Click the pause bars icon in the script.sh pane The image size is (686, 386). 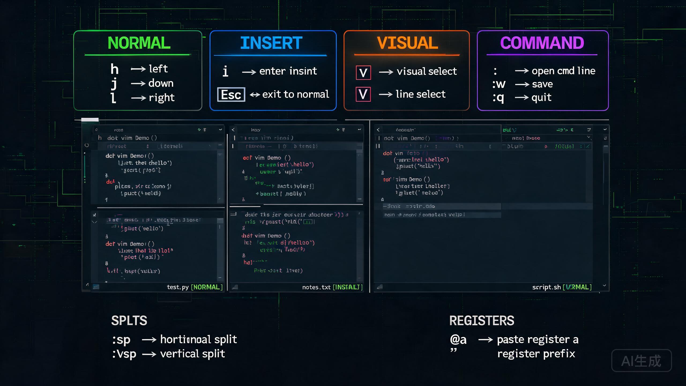(x=378, y=146)
